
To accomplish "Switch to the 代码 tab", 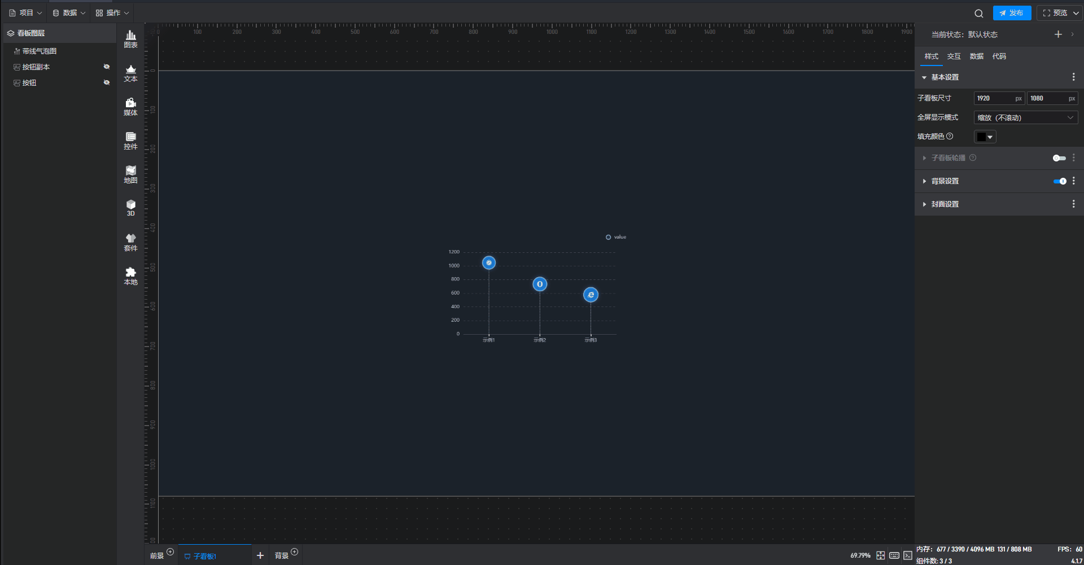I will (x=999, y=56).
